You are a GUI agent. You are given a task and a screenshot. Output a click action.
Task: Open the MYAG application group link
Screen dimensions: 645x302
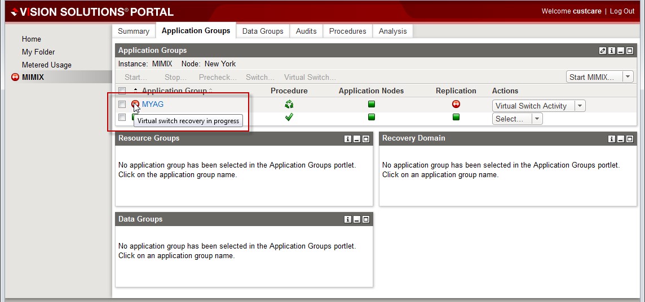(x=153, y=104)
